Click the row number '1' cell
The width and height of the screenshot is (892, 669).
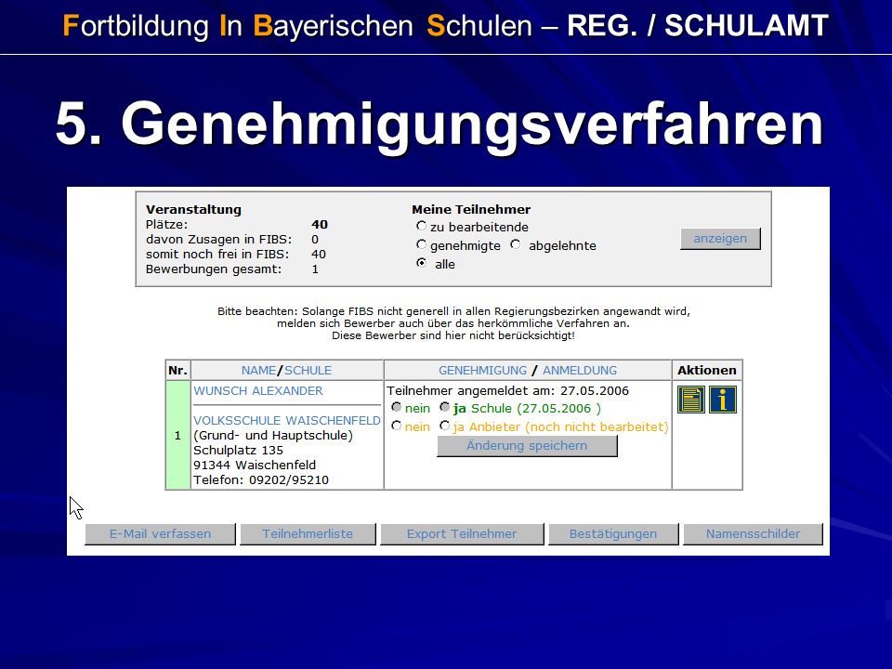tap(177, 435)
